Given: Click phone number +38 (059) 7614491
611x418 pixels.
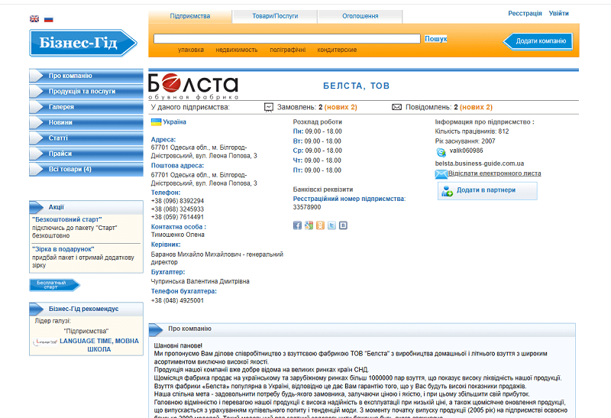Looking at the screenshot, I should [177, 217].
